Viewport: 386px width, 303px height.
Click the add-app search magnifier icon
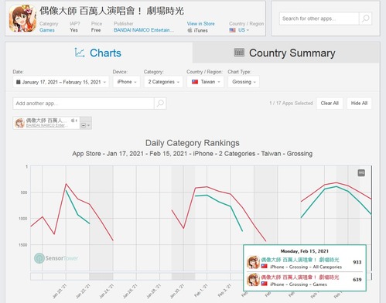coord(160,104)
